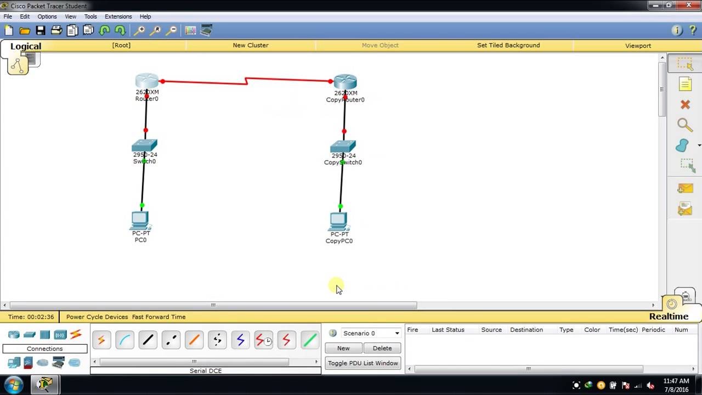Select Wireless Devices category
Viewport: 702px width, 395px height.
(60, 335)
